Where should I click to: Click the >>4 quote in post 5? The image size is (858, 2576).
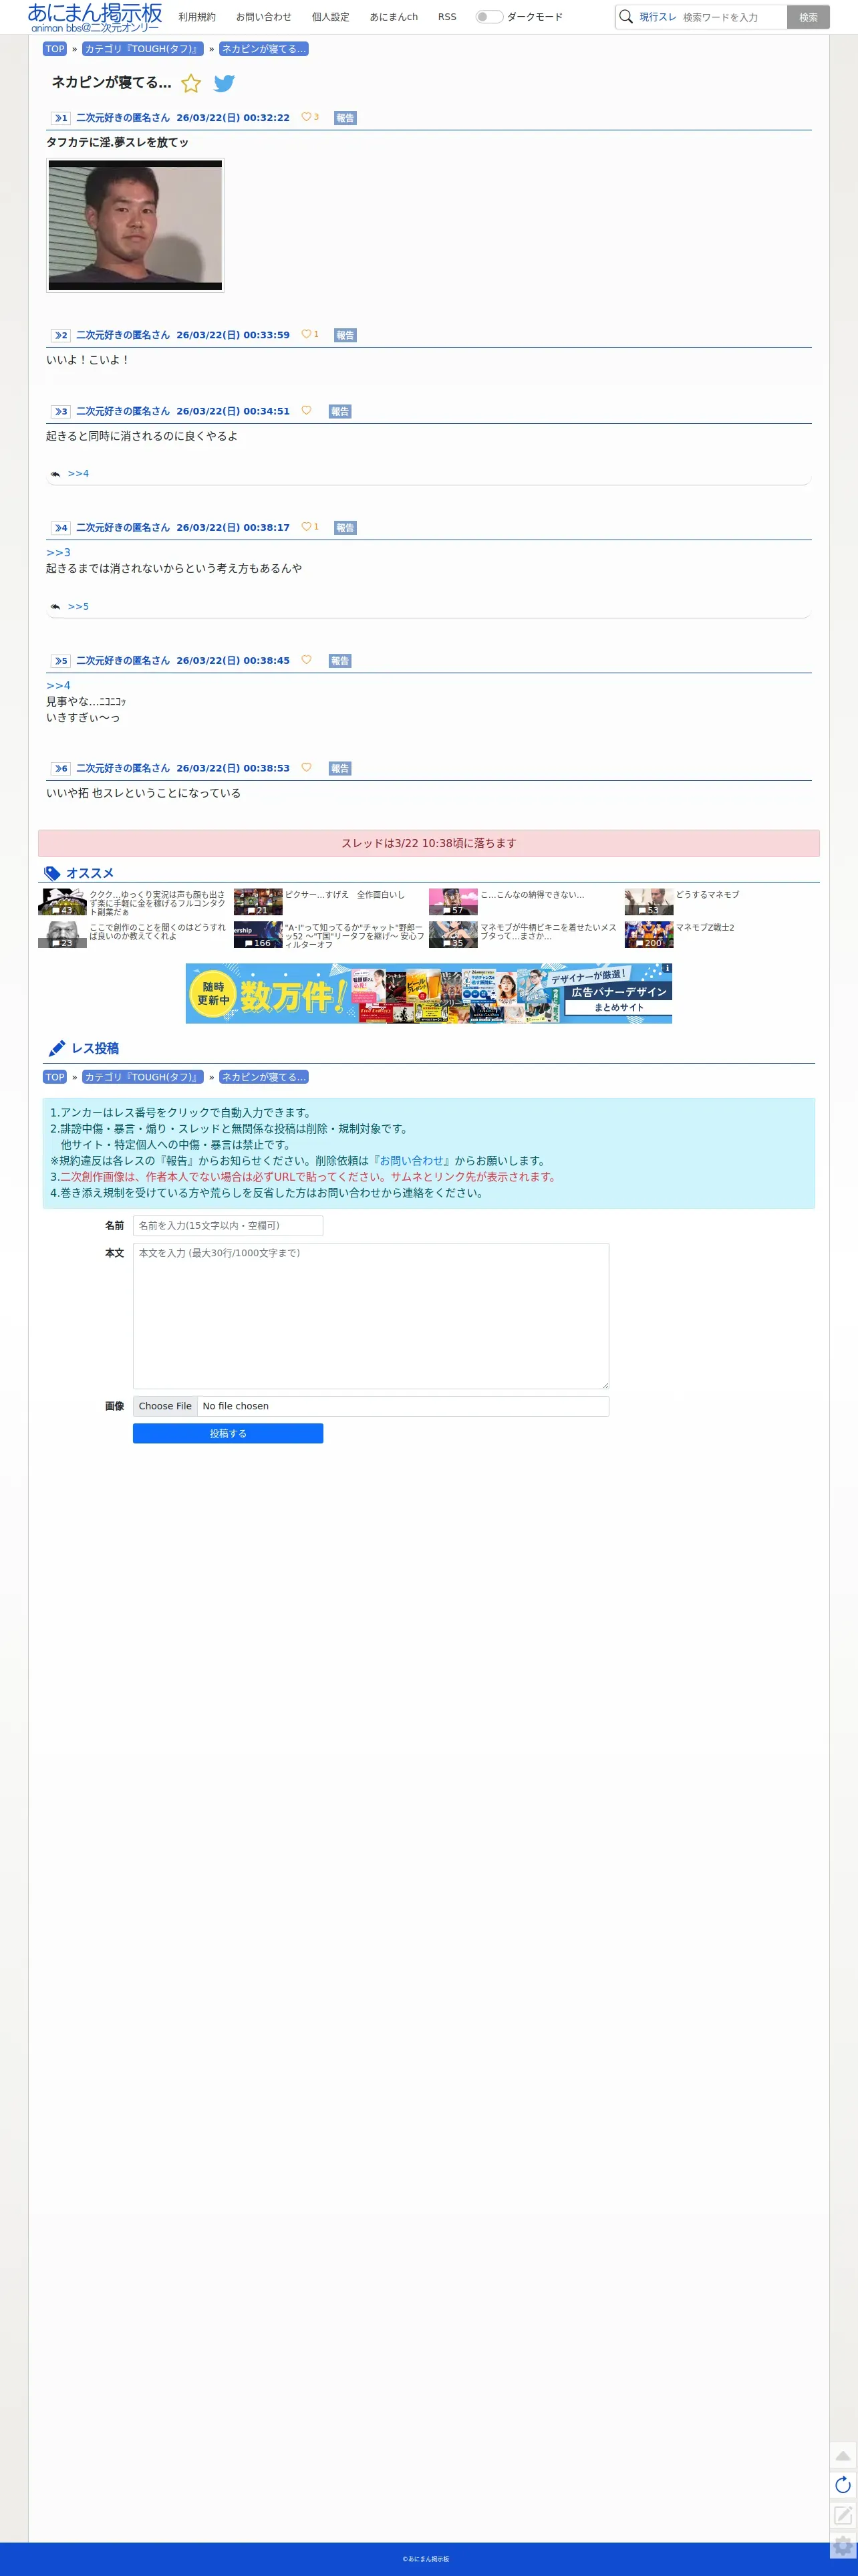point(58,685)
